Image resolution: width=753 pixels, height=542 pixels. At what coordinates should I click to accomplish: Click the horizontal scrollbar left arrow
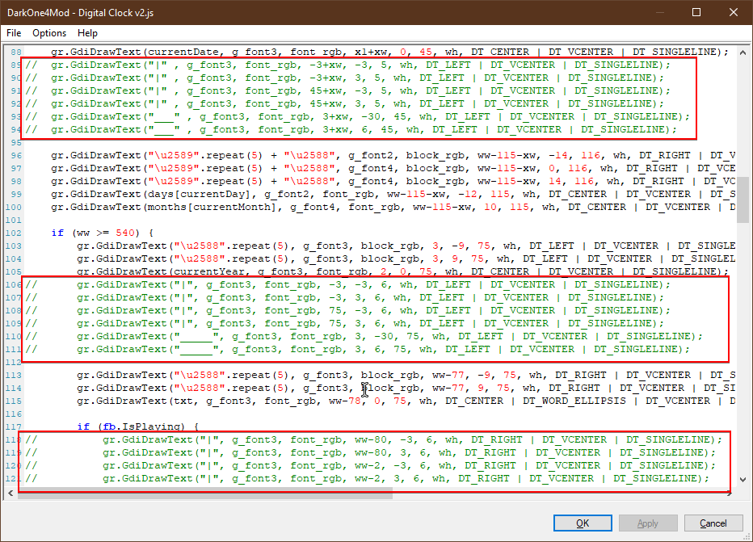pos(11,494)
